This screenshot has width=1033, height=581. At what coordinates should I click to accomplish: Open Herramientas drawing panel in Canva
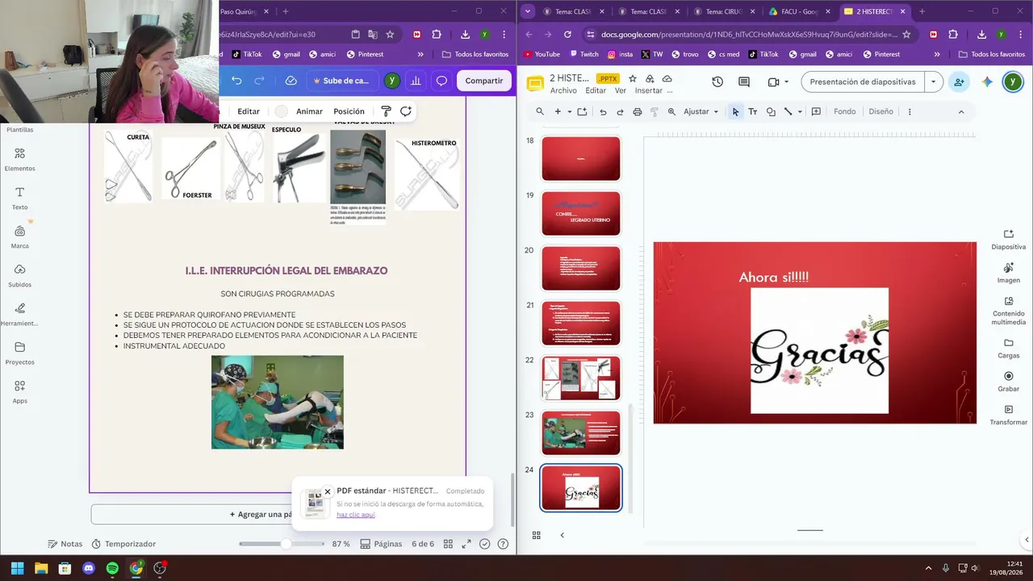19,315
